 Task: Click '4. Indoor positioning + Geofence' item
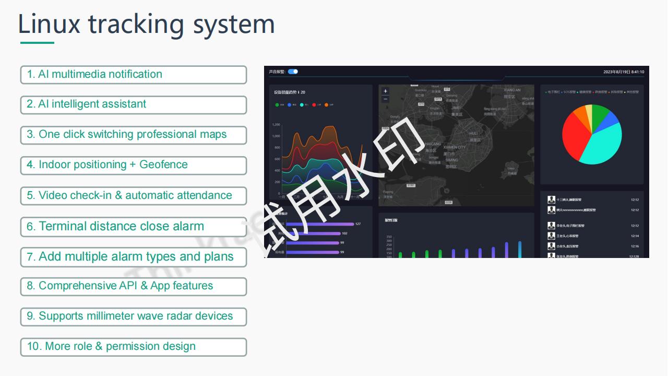click(x=133, y=165)
